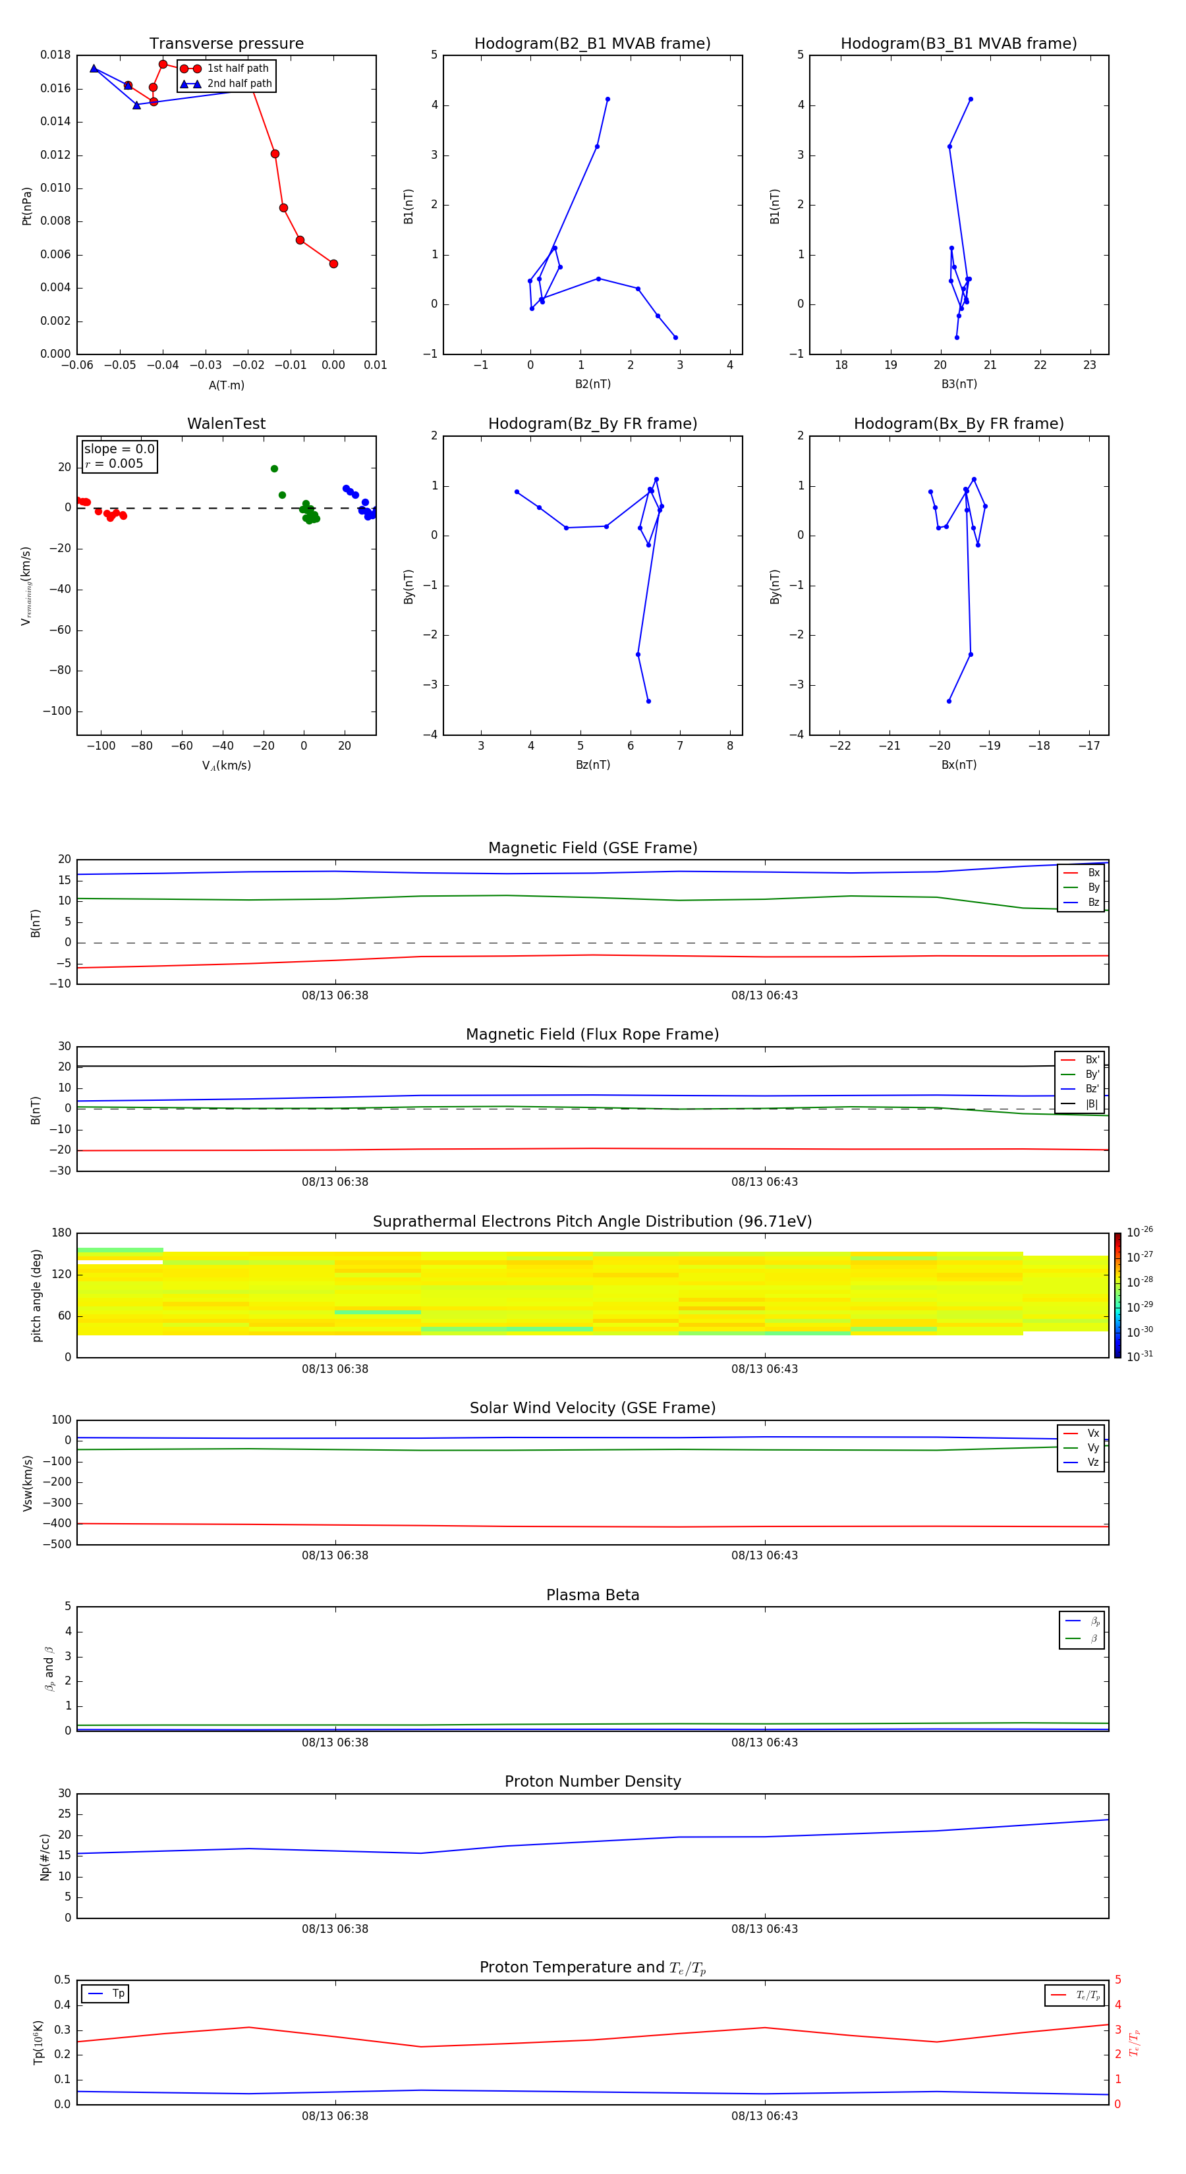Image resolution: width=1186 pixels, height=2174 pixels.
Task: Click the 'Proton Temperature and Te/Tp' title
Action: 592,1968
